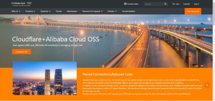This screenshot has width=215, height=101.
Task: Click the floating phone call icon
Action: (x=207, y=85)
